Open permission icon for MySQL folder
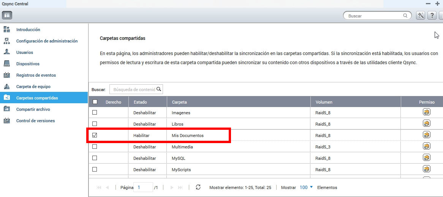The image size is (443, 197). [x=427, y=158]
